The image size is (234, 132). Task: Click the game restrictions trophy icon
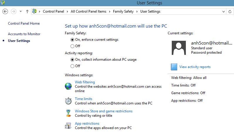pyautogui.click(x=68, y=113)
